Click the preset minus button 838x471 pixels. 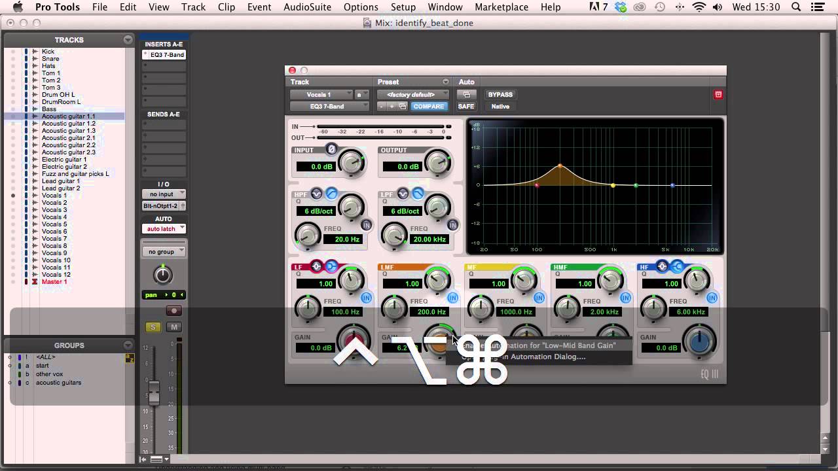pos(382,107)
